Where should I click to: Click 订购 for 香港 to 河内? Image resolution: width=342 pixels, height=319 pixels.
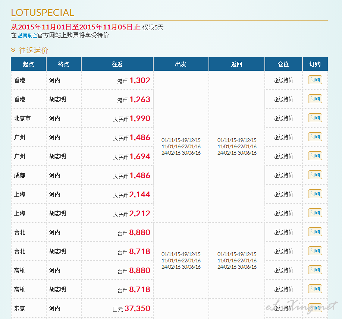click(315, 80)
